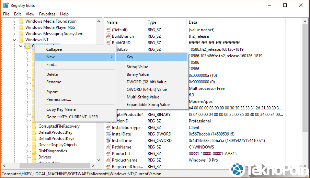Click the CorruptedFileRecovery folder icon
This screenshot has width=310, height=178.
34,126
